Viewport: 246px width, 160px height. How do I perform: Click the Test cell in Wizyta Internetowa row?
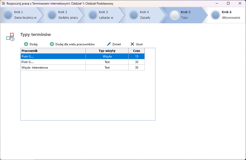[107, 68]
